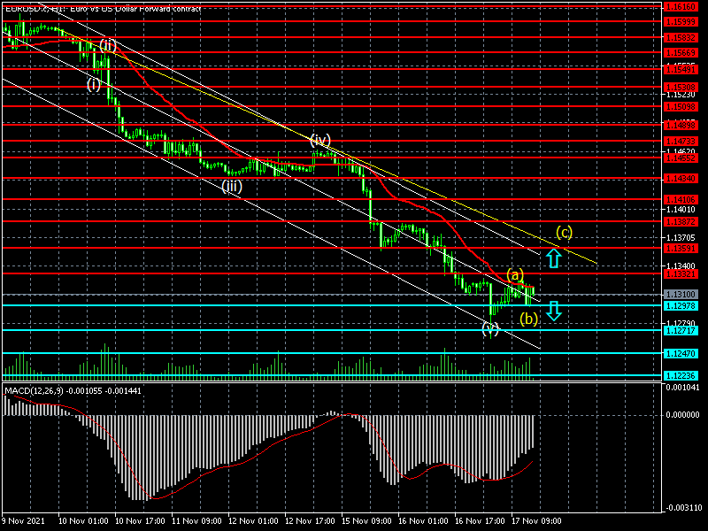This screenshot has width=708, height=531.
Task: Click the cyan down arrow marker
Action: tap(553, 311)
